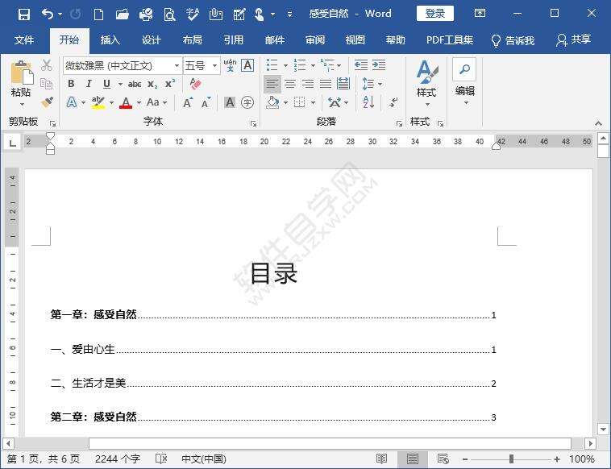Image resolution: width=611 pixels, height=469 pixels.
Task: Cut selection with scissors icon
Action: pos(47,65)
